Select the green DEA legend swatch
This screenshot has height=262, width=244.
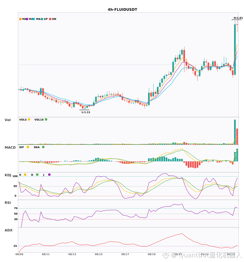(43, 147)
